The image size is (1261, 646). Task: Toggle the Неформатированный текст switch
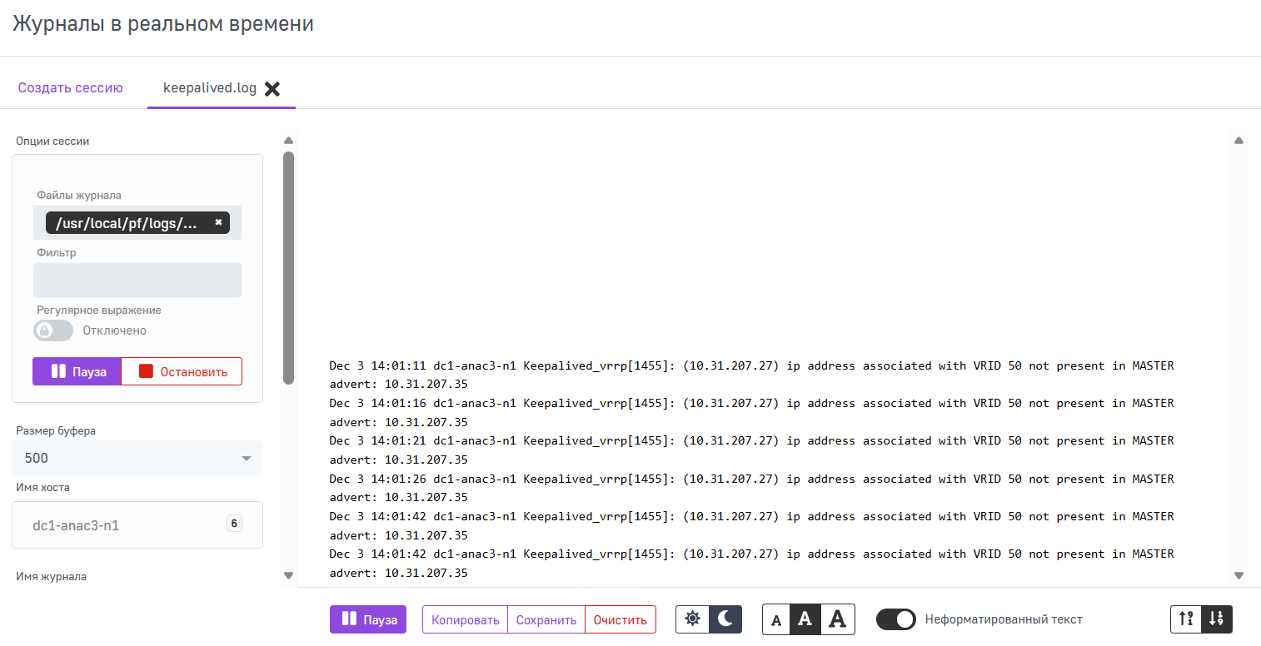(895, 619)
